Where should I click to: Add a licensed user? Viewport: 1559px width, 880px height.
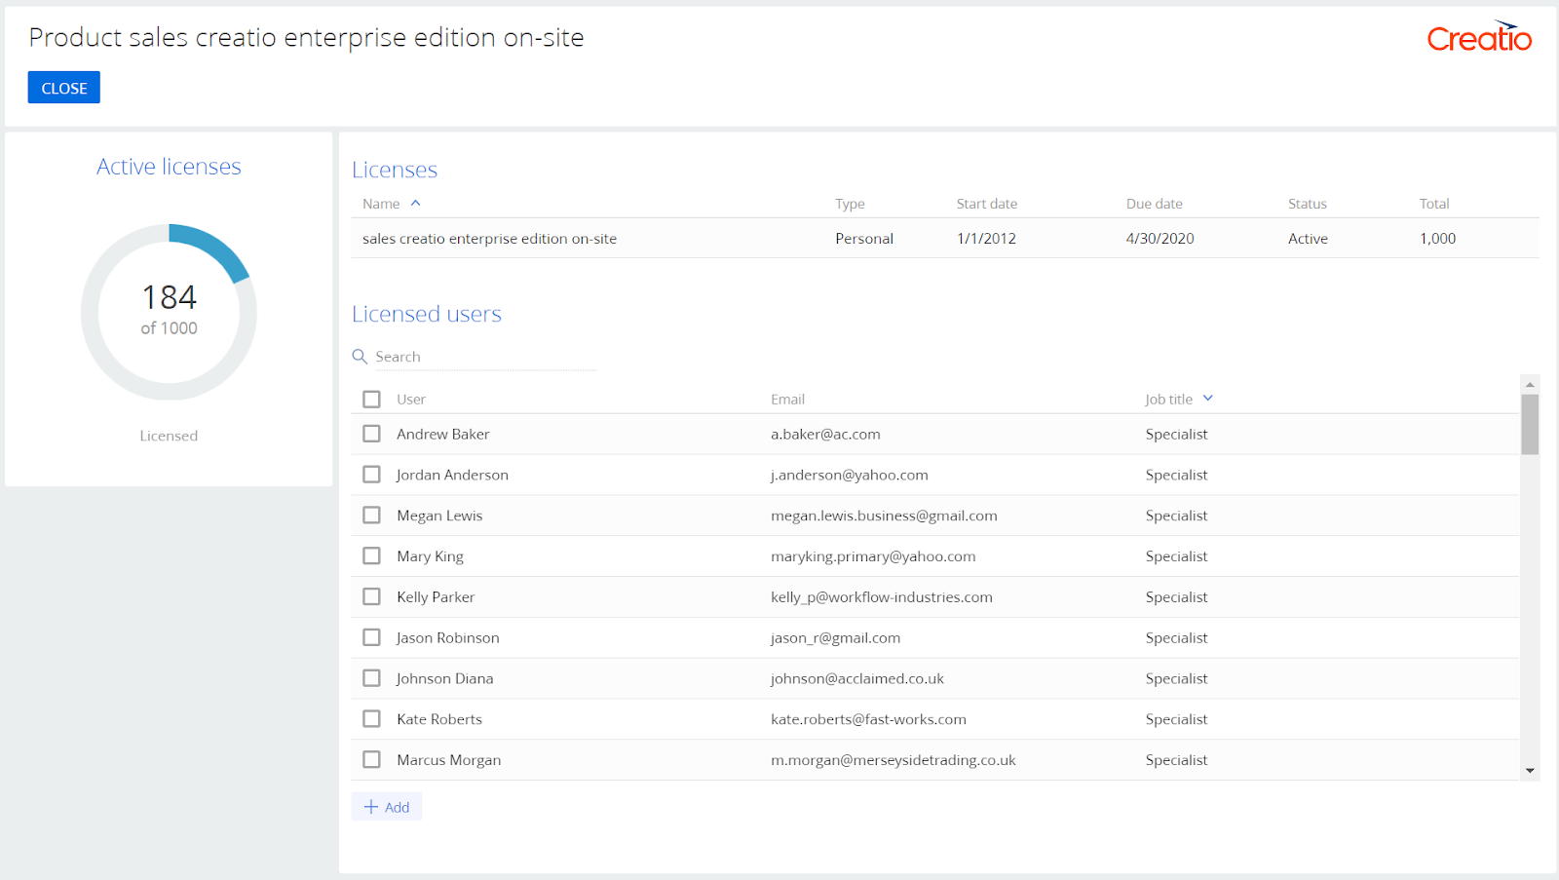click(387, 807)
